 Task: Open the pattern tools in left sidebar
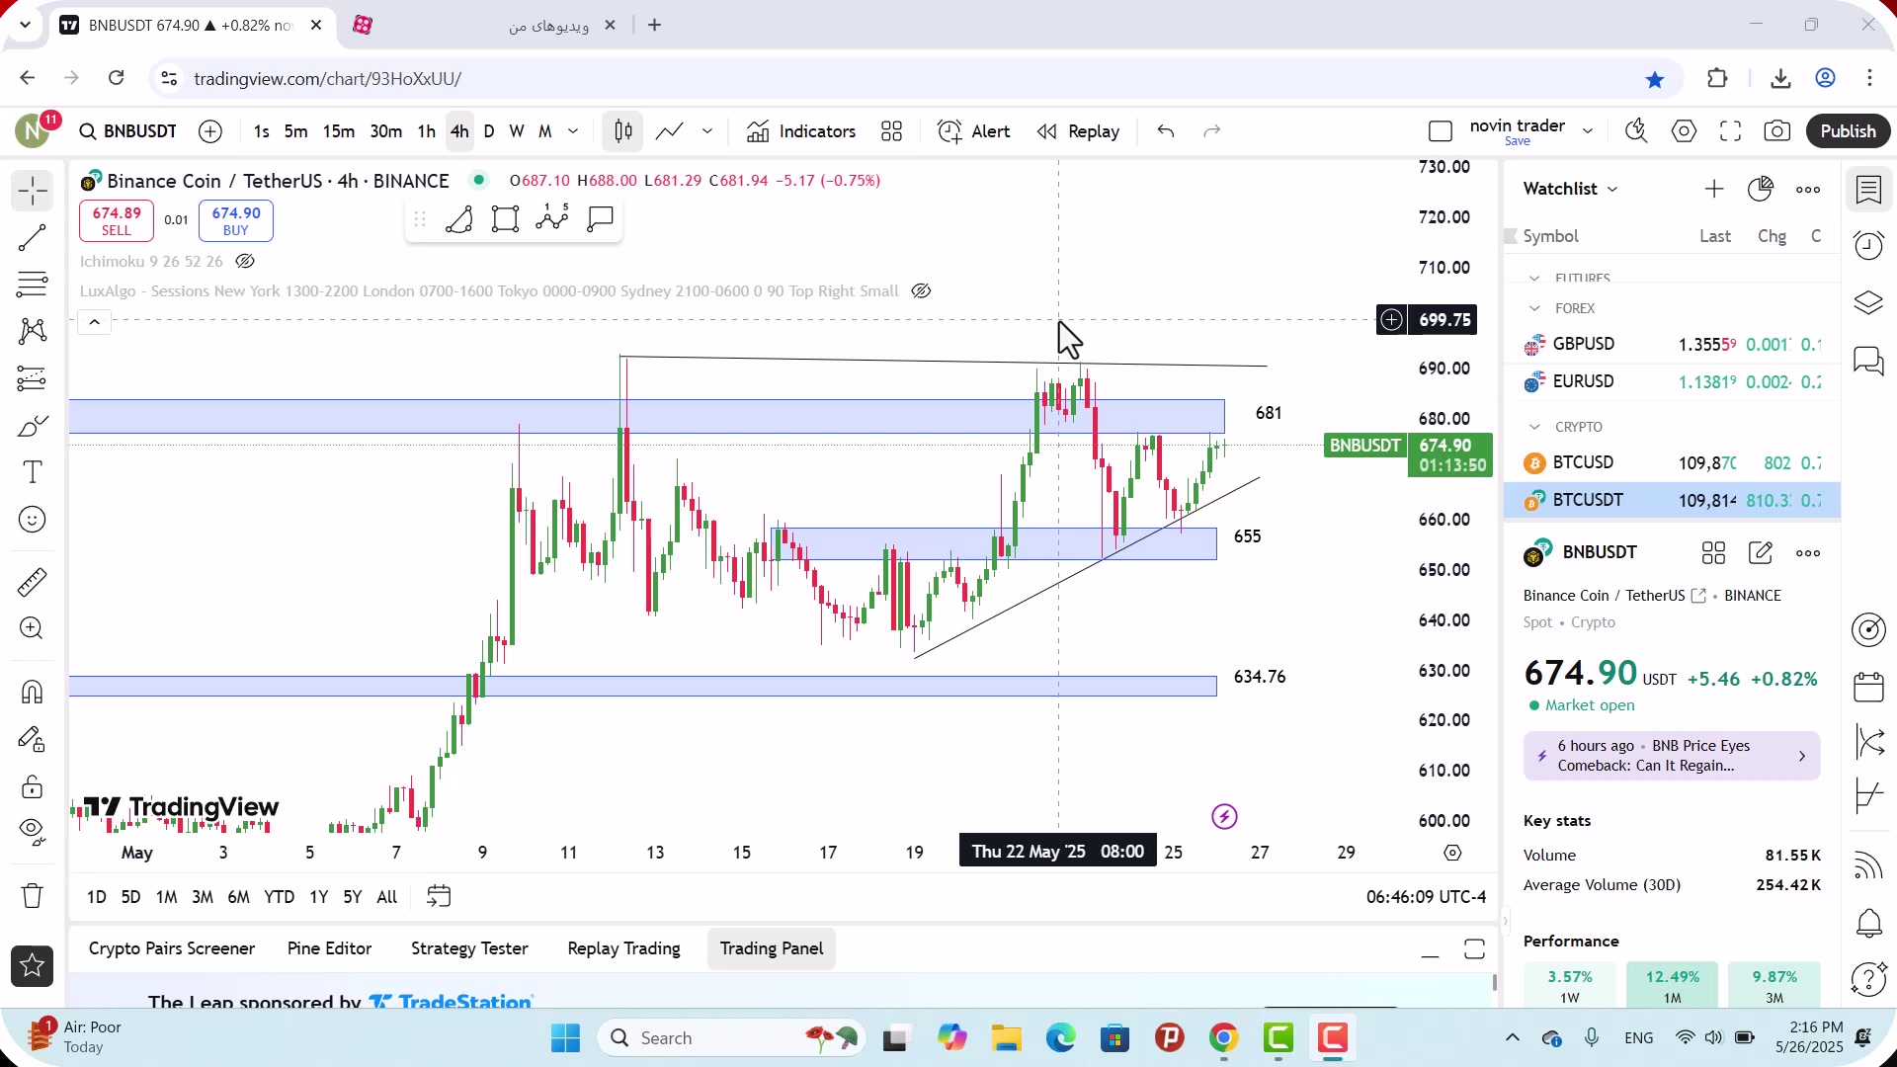coord(32,331)
